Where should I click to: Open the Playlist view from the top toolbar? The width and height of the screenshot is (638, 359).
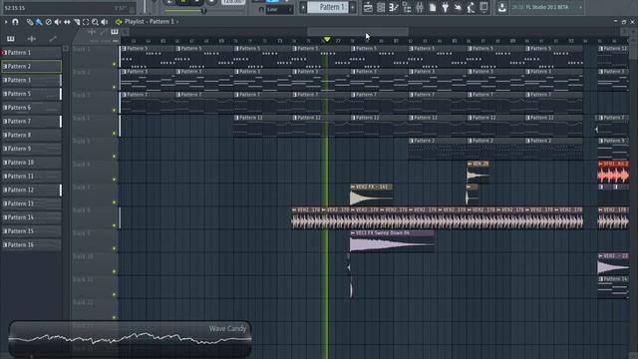tap(368, 7)
